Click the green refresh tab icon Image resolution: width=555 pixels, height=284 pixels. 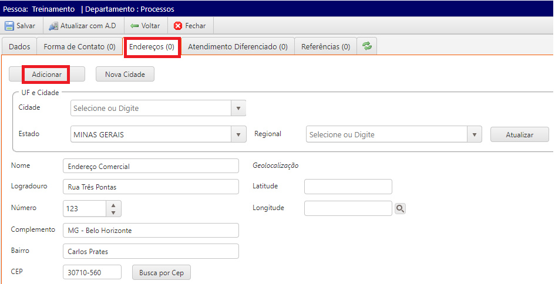(x=367, y=46)
